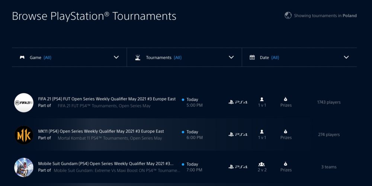Screen dimensions: 372x186
Task: Click the calendar icon in Date filter
Action: [x=252, y=57]
